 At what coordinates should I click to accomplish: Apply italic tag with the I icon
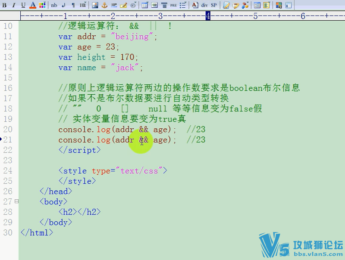[x=14, y=5]
